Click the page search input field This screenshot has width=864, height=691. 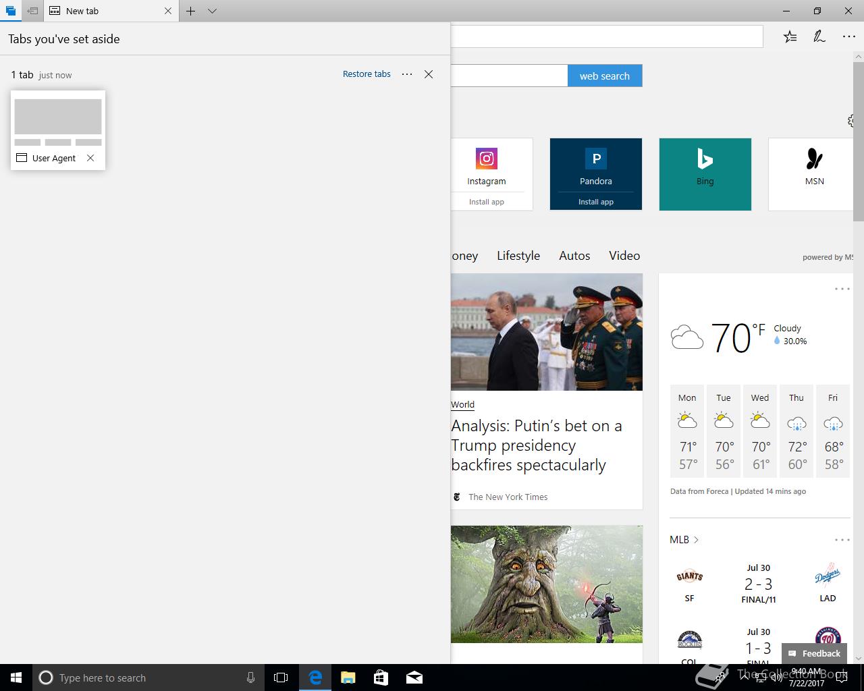(x=509, y=76)
